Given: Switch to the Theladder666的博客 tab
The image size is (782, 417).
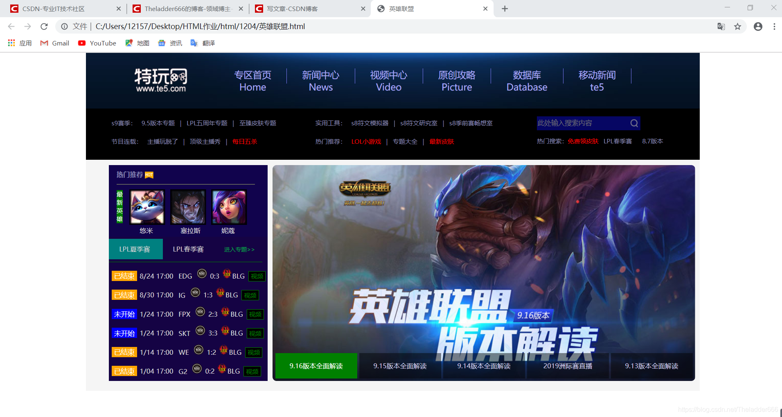Looking at the screenshot, I should point(188,9).
